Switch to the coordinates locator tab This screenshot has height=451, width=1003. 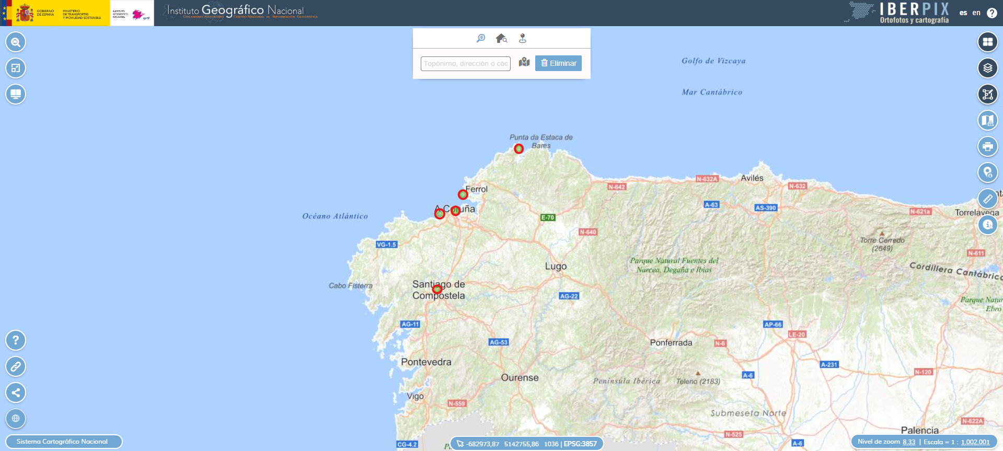(522, 38)
